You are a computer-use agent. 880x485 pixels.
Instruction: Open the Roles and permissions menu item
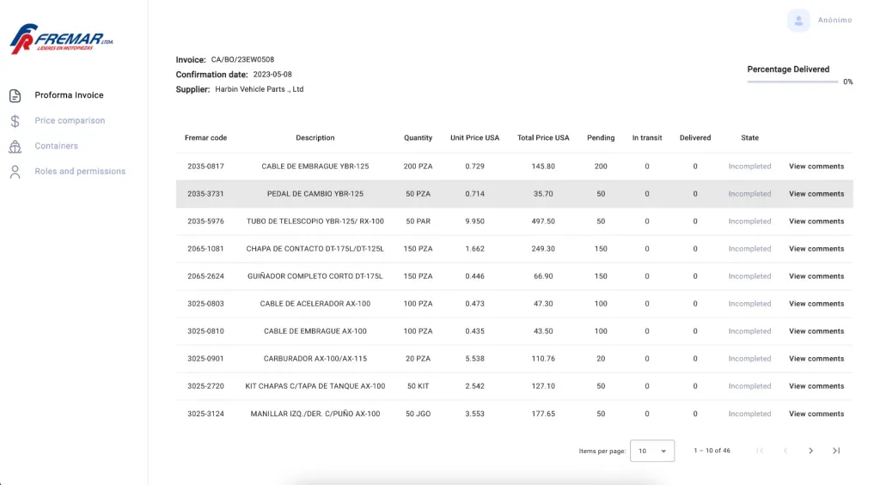click(x=80, y=171)
